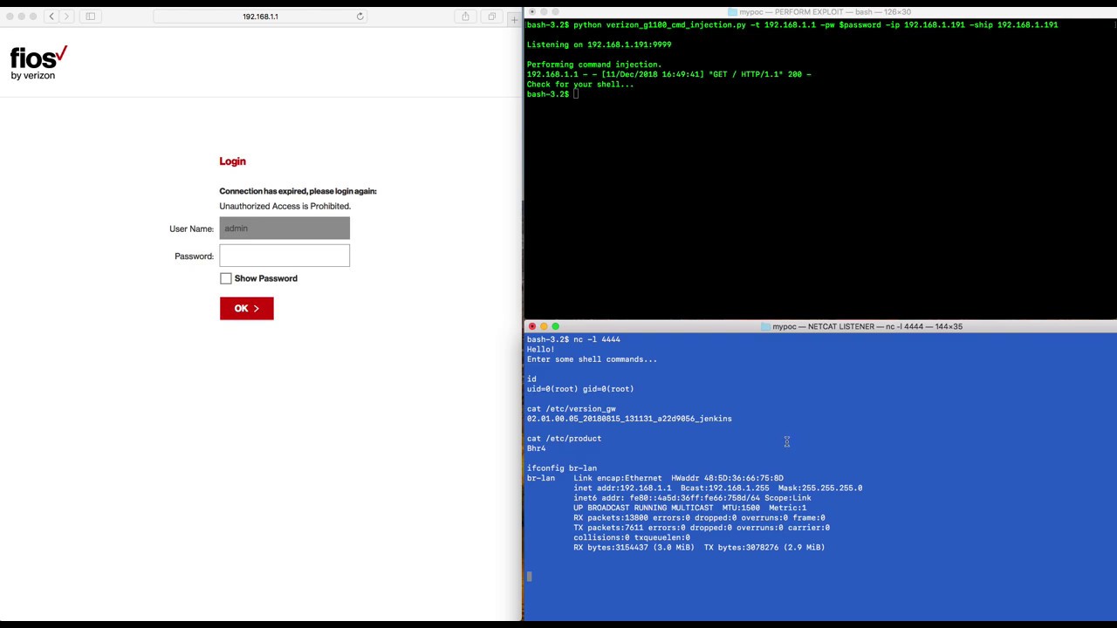Reload the 192.168.1.1 page

point(360,17)
